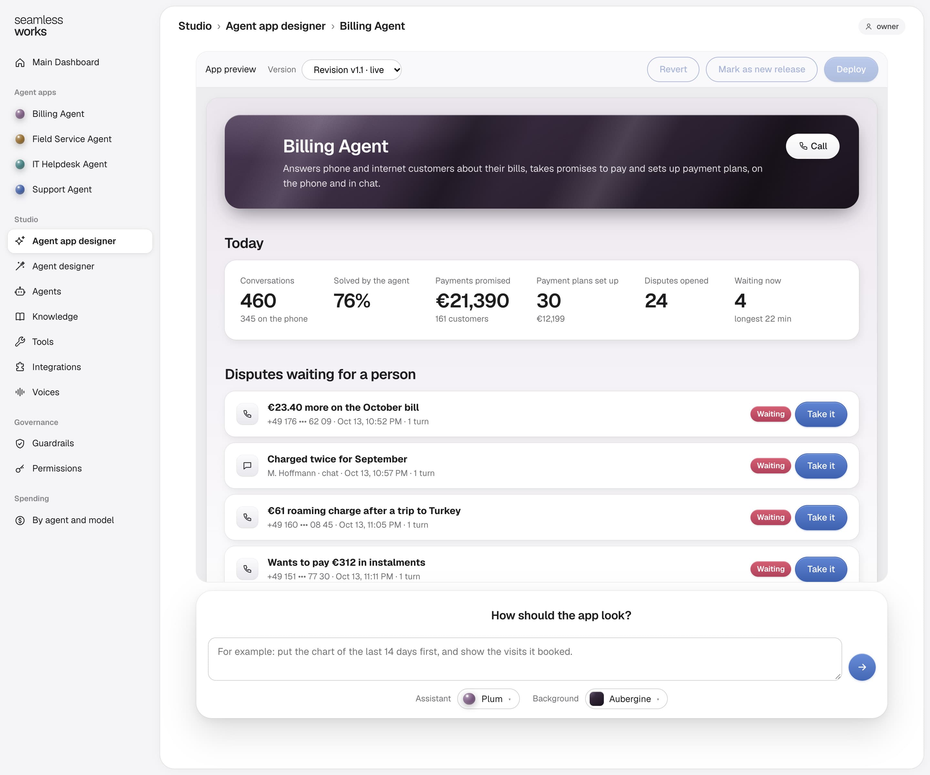
Task: Take the Turkey roaming charge dispute
Action: (x=821, y=517)
